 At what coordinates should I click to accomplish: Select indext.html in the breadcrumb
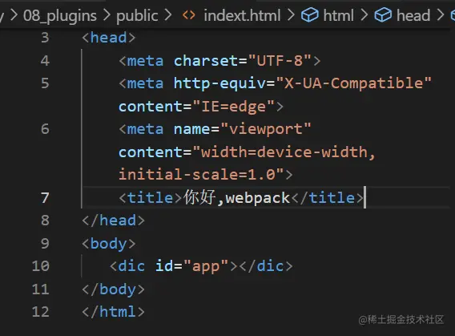[x=242, y=15]
